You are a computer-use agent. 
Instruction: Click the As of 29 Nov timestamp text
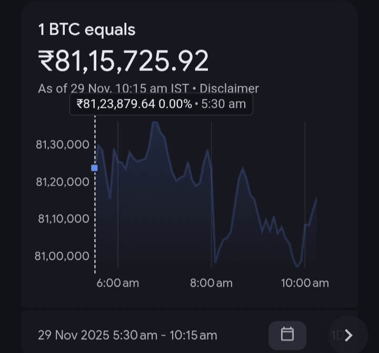(113, 88)
